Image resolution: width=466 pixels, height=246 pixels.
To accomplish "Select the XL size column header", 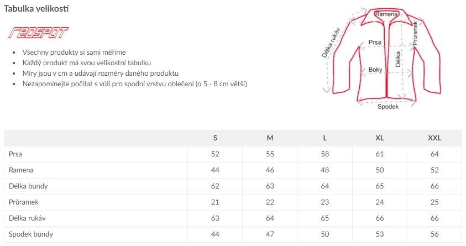I will tap(380, 138).
